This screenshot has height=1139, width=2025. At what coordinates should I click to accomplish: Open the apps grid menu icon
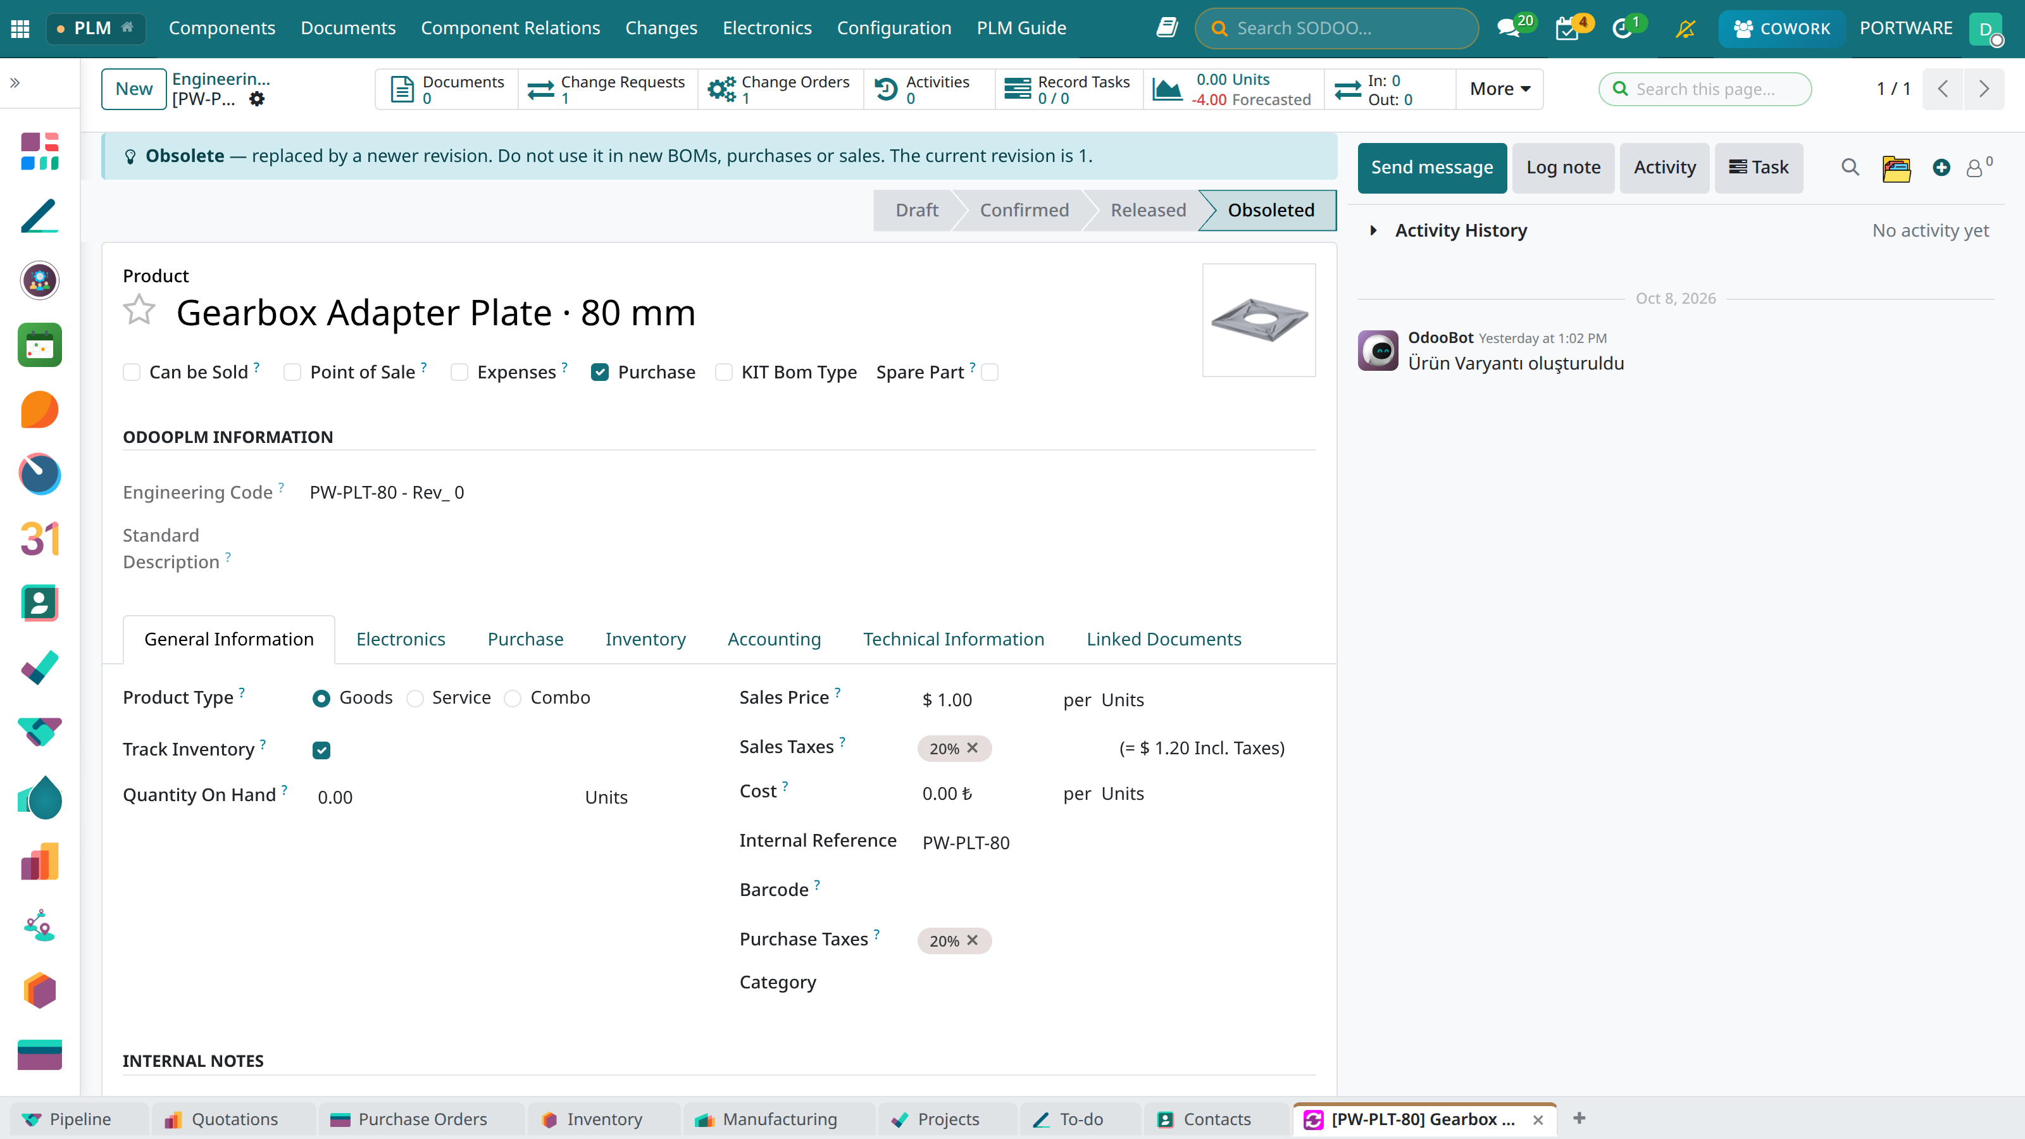[20, 28]
